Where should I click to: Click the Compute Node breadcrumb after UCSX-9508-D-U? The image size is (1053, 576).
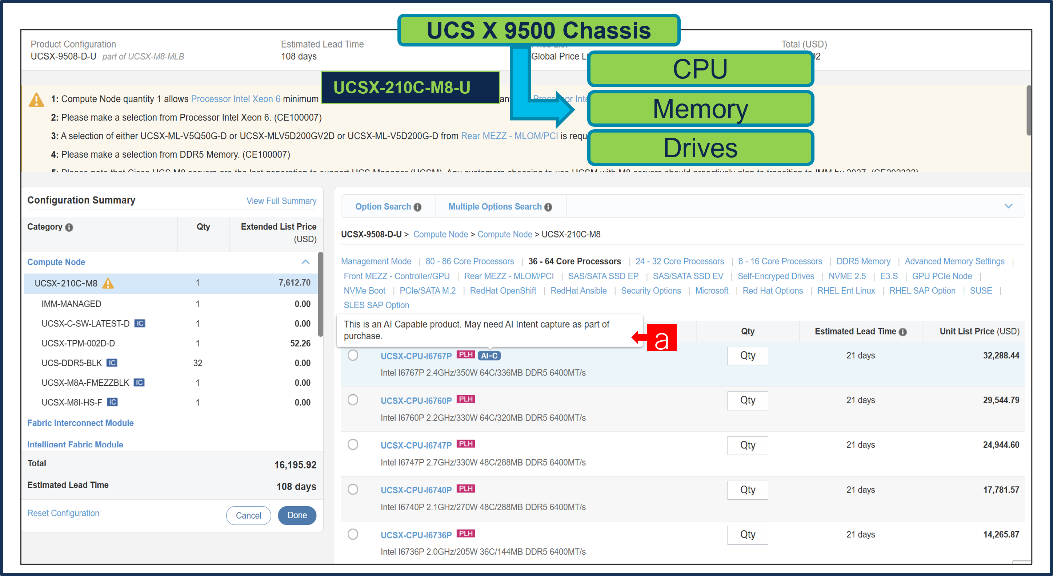pos(440,234)
